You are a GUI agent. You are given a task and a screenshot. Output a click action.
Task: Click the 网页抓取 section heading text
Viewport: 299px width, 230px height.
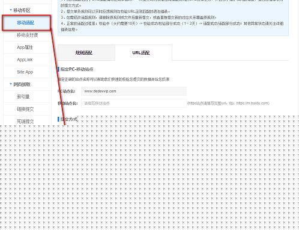coord(22,84)
